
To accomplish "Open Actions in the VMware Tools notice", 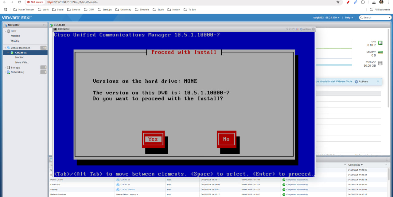I will 361,81.
